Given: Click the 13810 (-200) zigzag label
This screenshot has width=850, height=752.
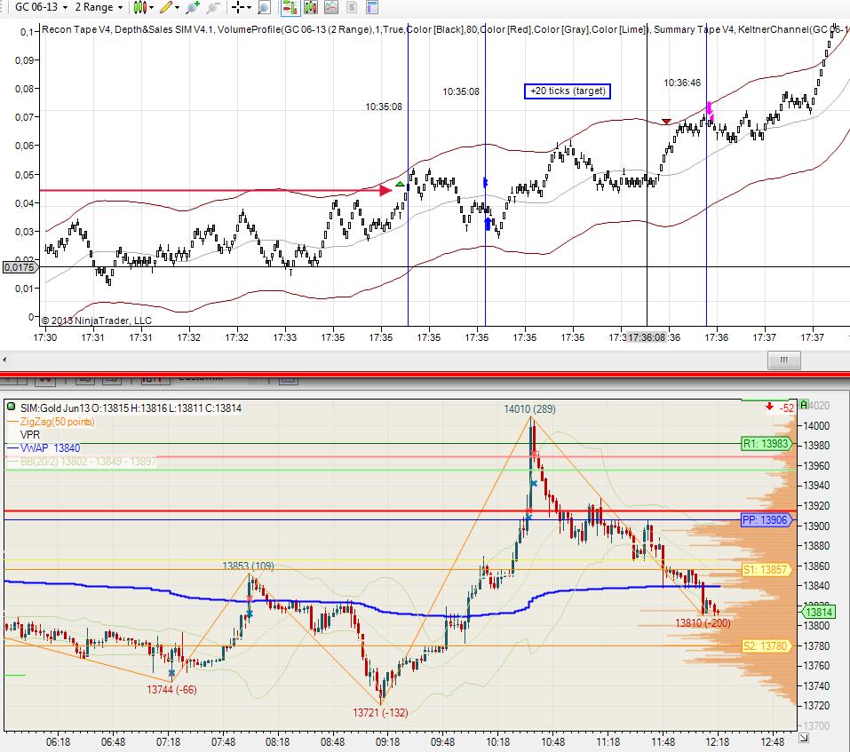Looking at the screenshot, I should [x=703, y=623].
